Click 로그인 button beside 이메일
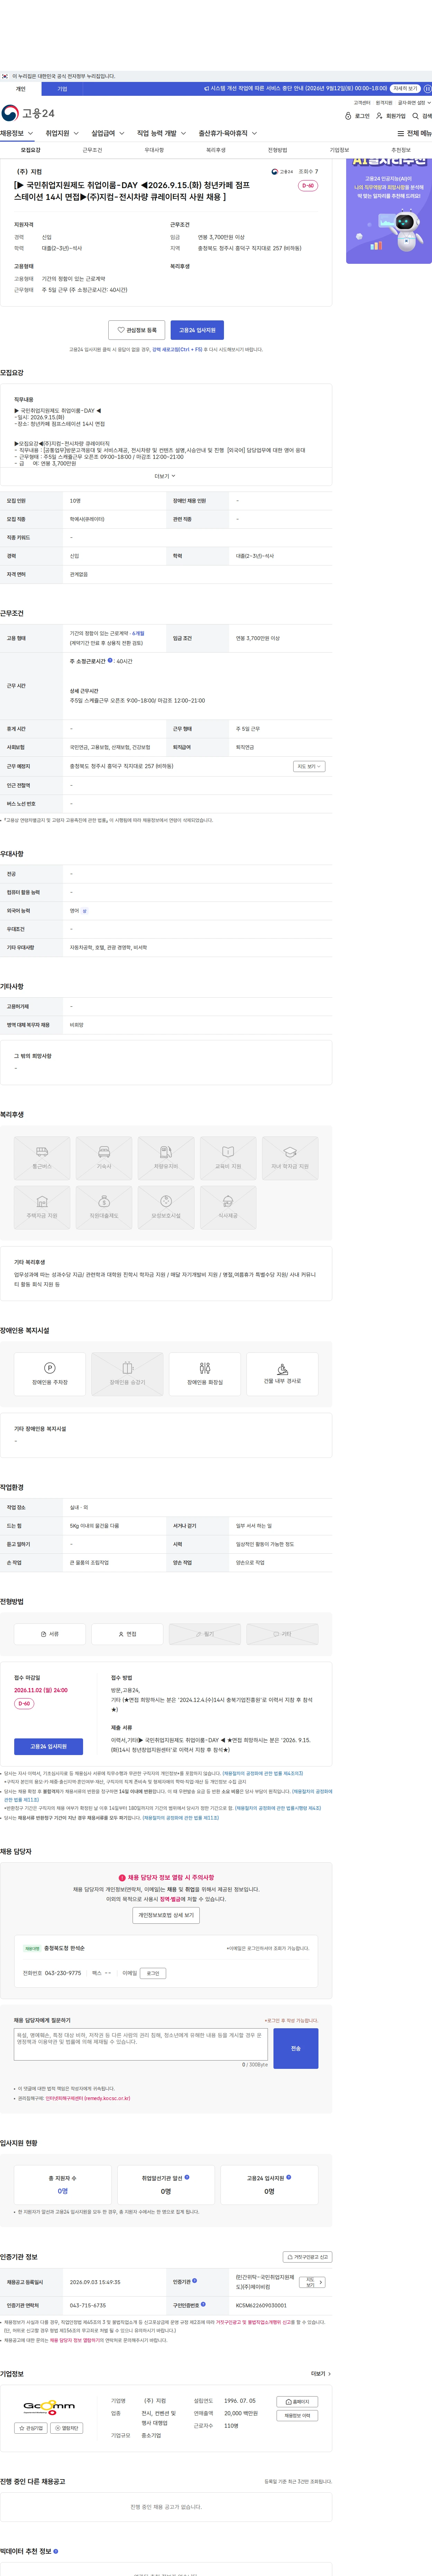This screenshot has height=2576, width=432. point(153,1973)
